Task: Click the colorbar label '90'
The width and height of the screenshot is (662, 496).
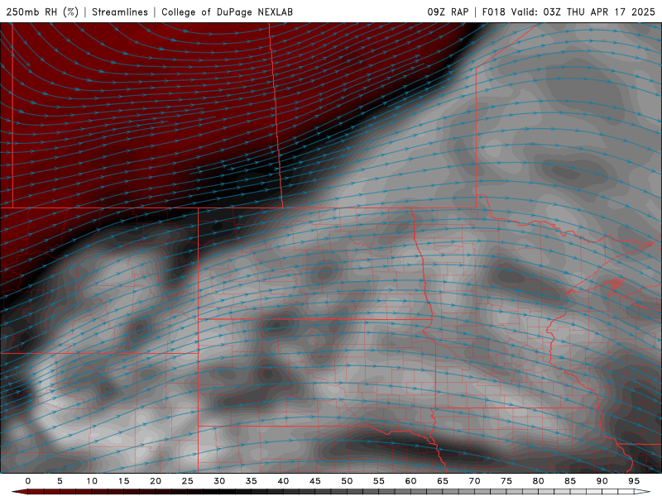Action: click(x=602, y=481)
